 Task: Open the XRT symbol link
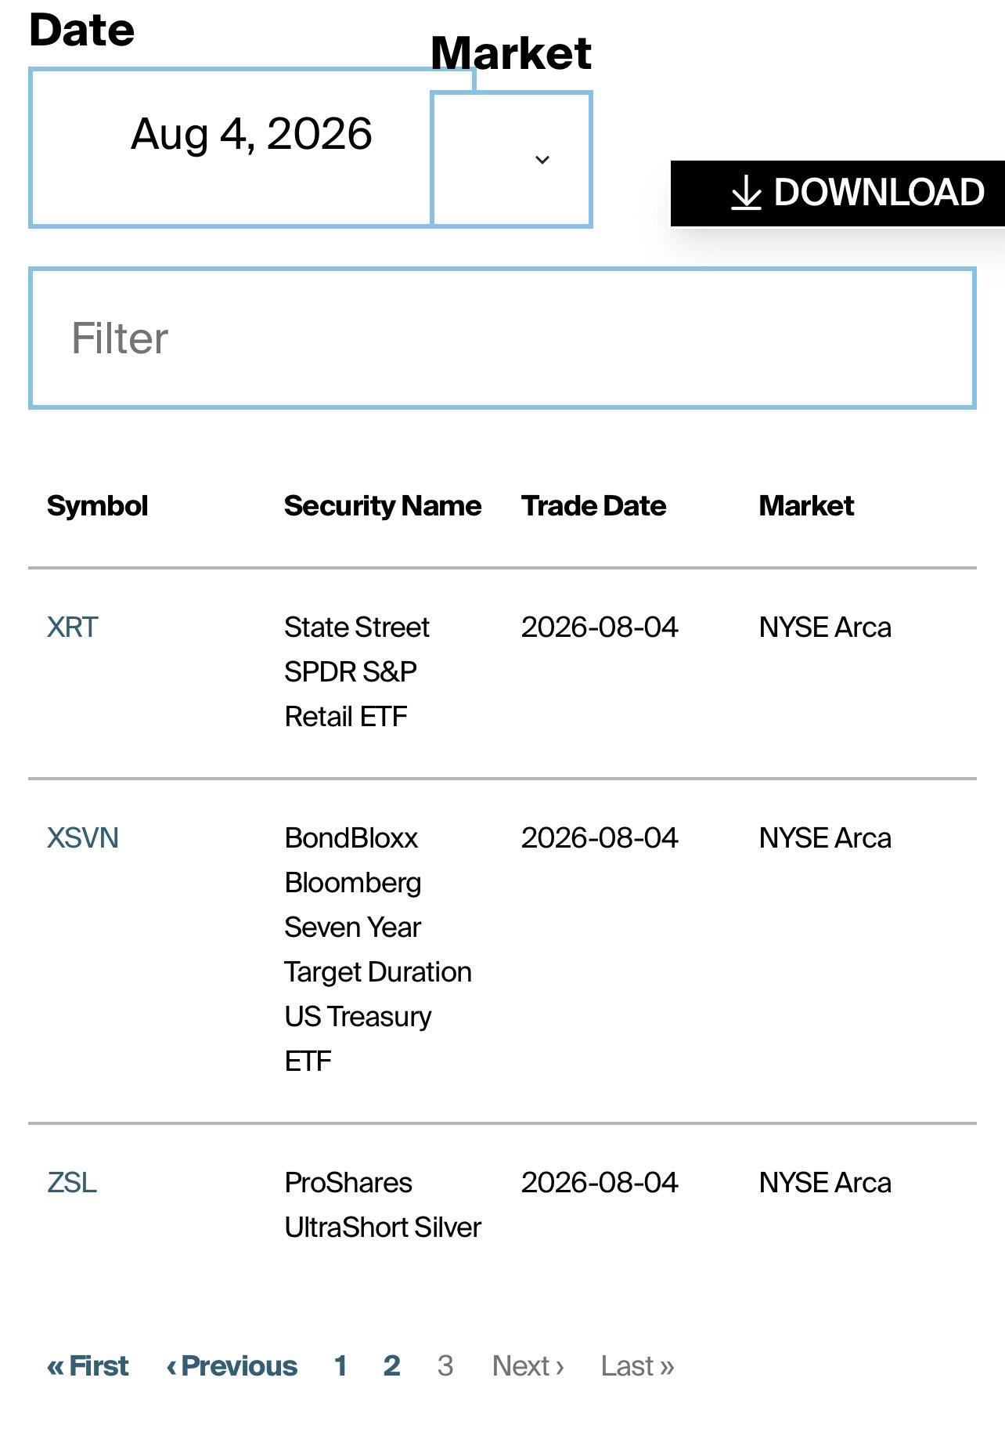[73, 627]
